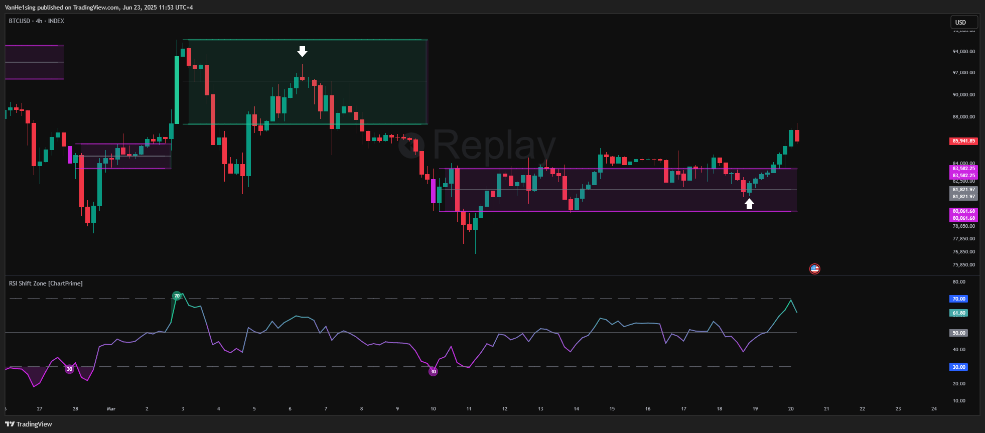The image size is (985, 433).
Task: Click the 20.00 RSI scale label
Action: [x=959, y=384]
